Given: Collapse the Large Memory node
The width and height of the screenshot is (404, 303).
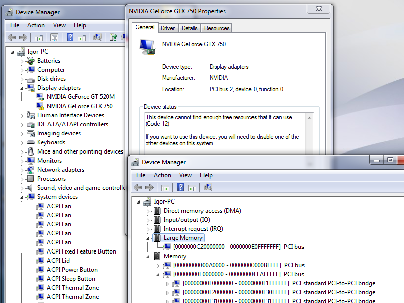Looking at the screenshot, I should [148, 238].
